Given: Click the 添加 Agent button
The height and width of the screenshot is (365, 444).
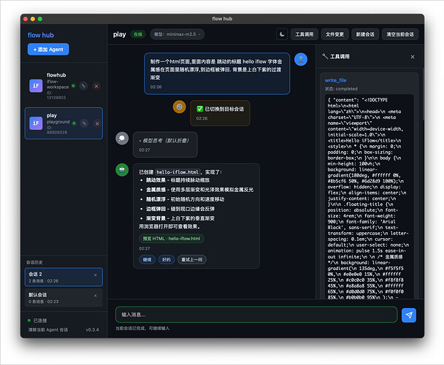Looking at the screenshot, I should [48, 49].
